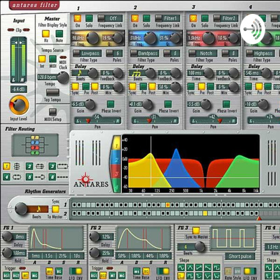Open Filter 3 Frequency Link dropdown showing Filter2
Image resolution: width=280 pixels, height=280 pixels.
tap(225, 18)
